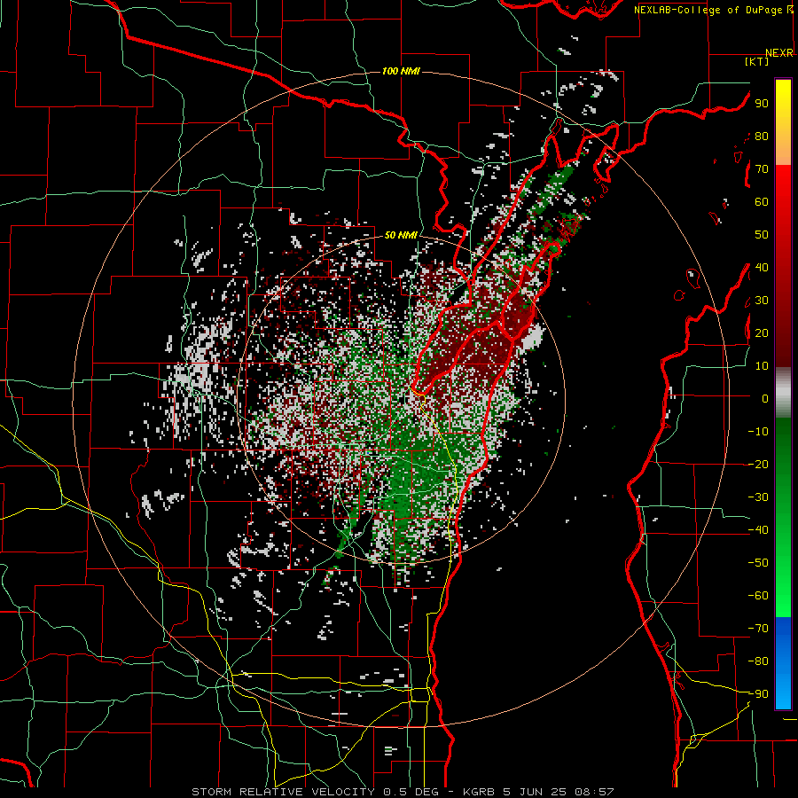The width and height of the screenshot is (798, 798).
Task: Click the -60 value on the velocity scale
Action: [x=758, y=596]
